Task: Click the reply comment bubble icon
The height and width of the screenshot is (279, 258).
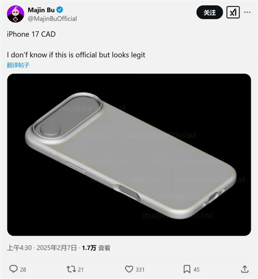Action: click(13, 269)
